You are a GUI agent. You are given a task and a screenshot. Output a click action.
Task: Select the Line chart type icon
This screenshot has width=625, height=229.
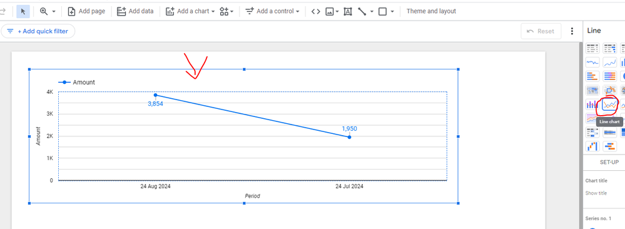[x=609, y=105]
